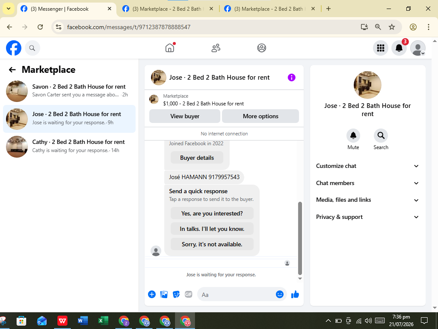Open the Facebook search magnifier
This screenshot has width=438, height=329.
(32, 48)
